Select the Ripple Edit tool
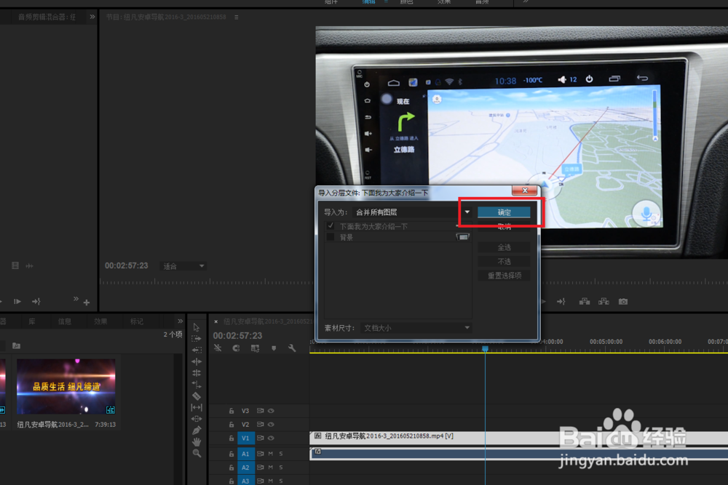 pos(197,361)
